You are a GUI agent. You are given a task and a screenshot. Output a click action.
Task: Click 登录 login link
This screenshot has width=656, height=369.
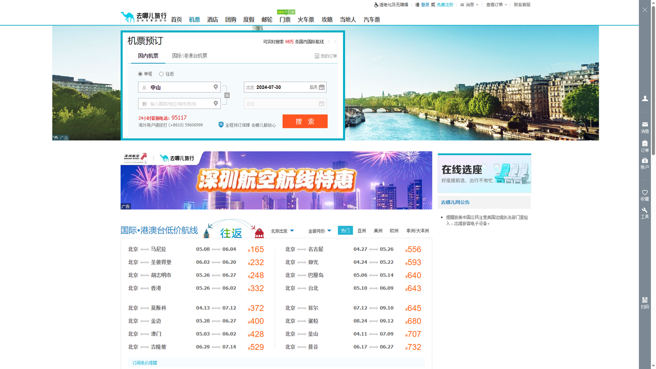[425, 5]
